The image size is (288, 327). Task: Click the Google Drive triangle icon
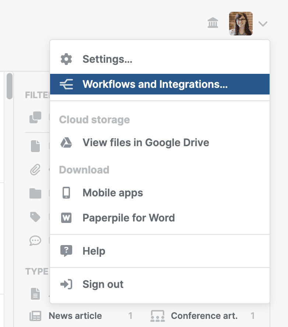[x=66, y=142]
